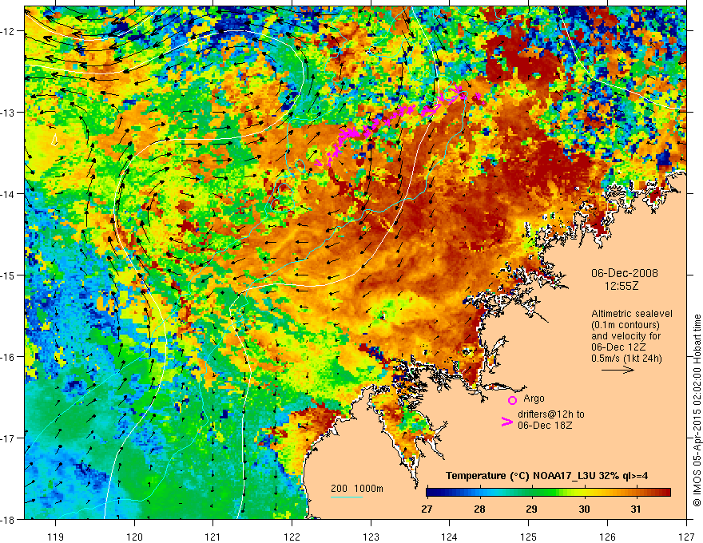Click the latitude axis label '-12'
This screenshot has height=543, width=703.
8,31
